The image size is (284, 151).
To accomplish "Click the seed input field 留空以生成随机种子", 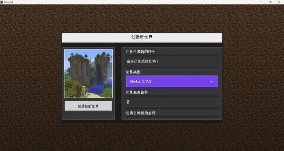I will (172, 61).
